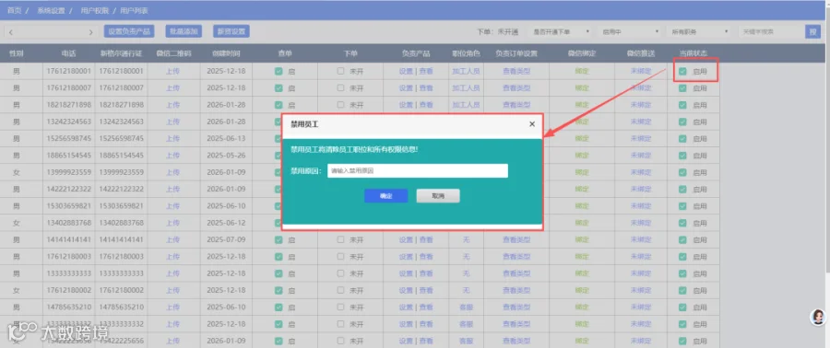Click the 批量添加 button
This screenshot has width=830, height=348.
184,31
